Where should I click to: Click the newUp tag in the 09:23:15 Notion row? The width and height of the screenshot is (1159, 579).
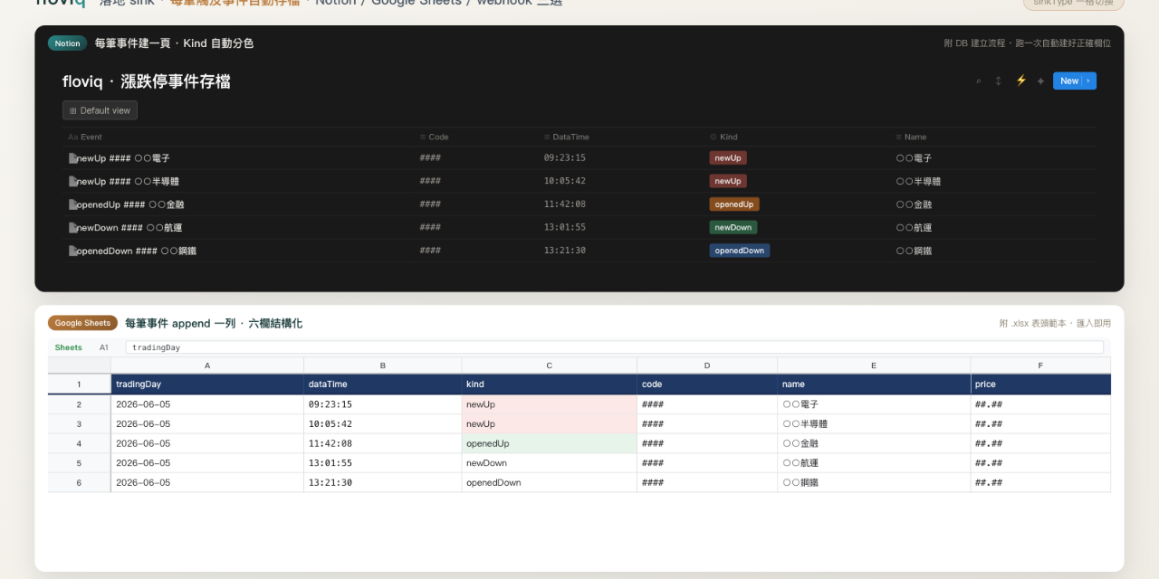tap(728, 158)
